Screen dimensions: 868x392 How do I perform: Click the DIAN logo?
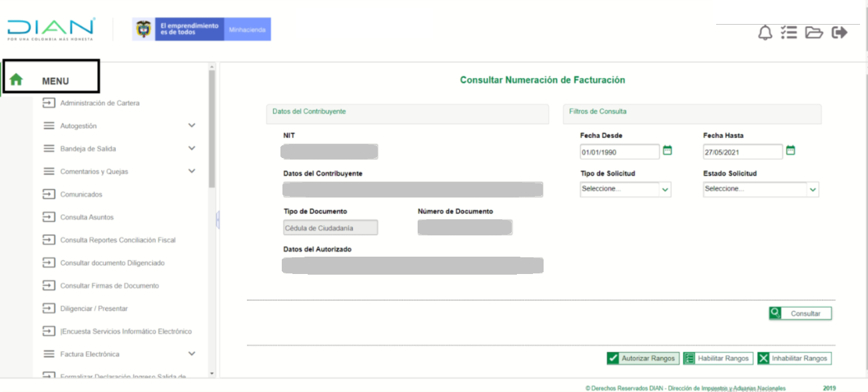[x=51, y=29]
